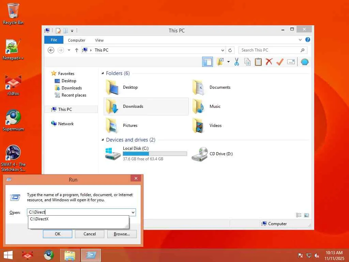Open the View ribbon tab

click(x=99, y=40)
